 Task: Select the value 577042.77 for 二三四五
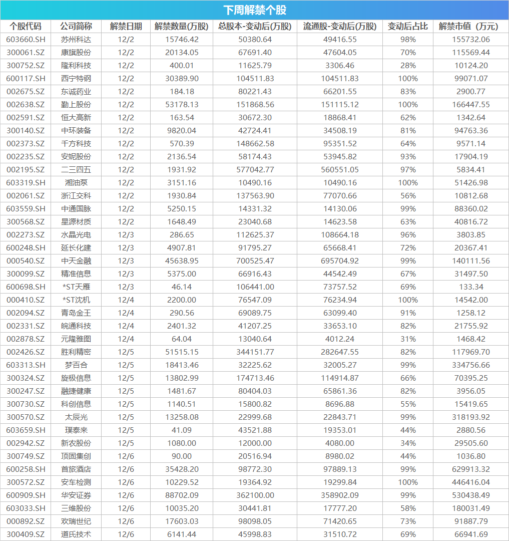[255, 170]
